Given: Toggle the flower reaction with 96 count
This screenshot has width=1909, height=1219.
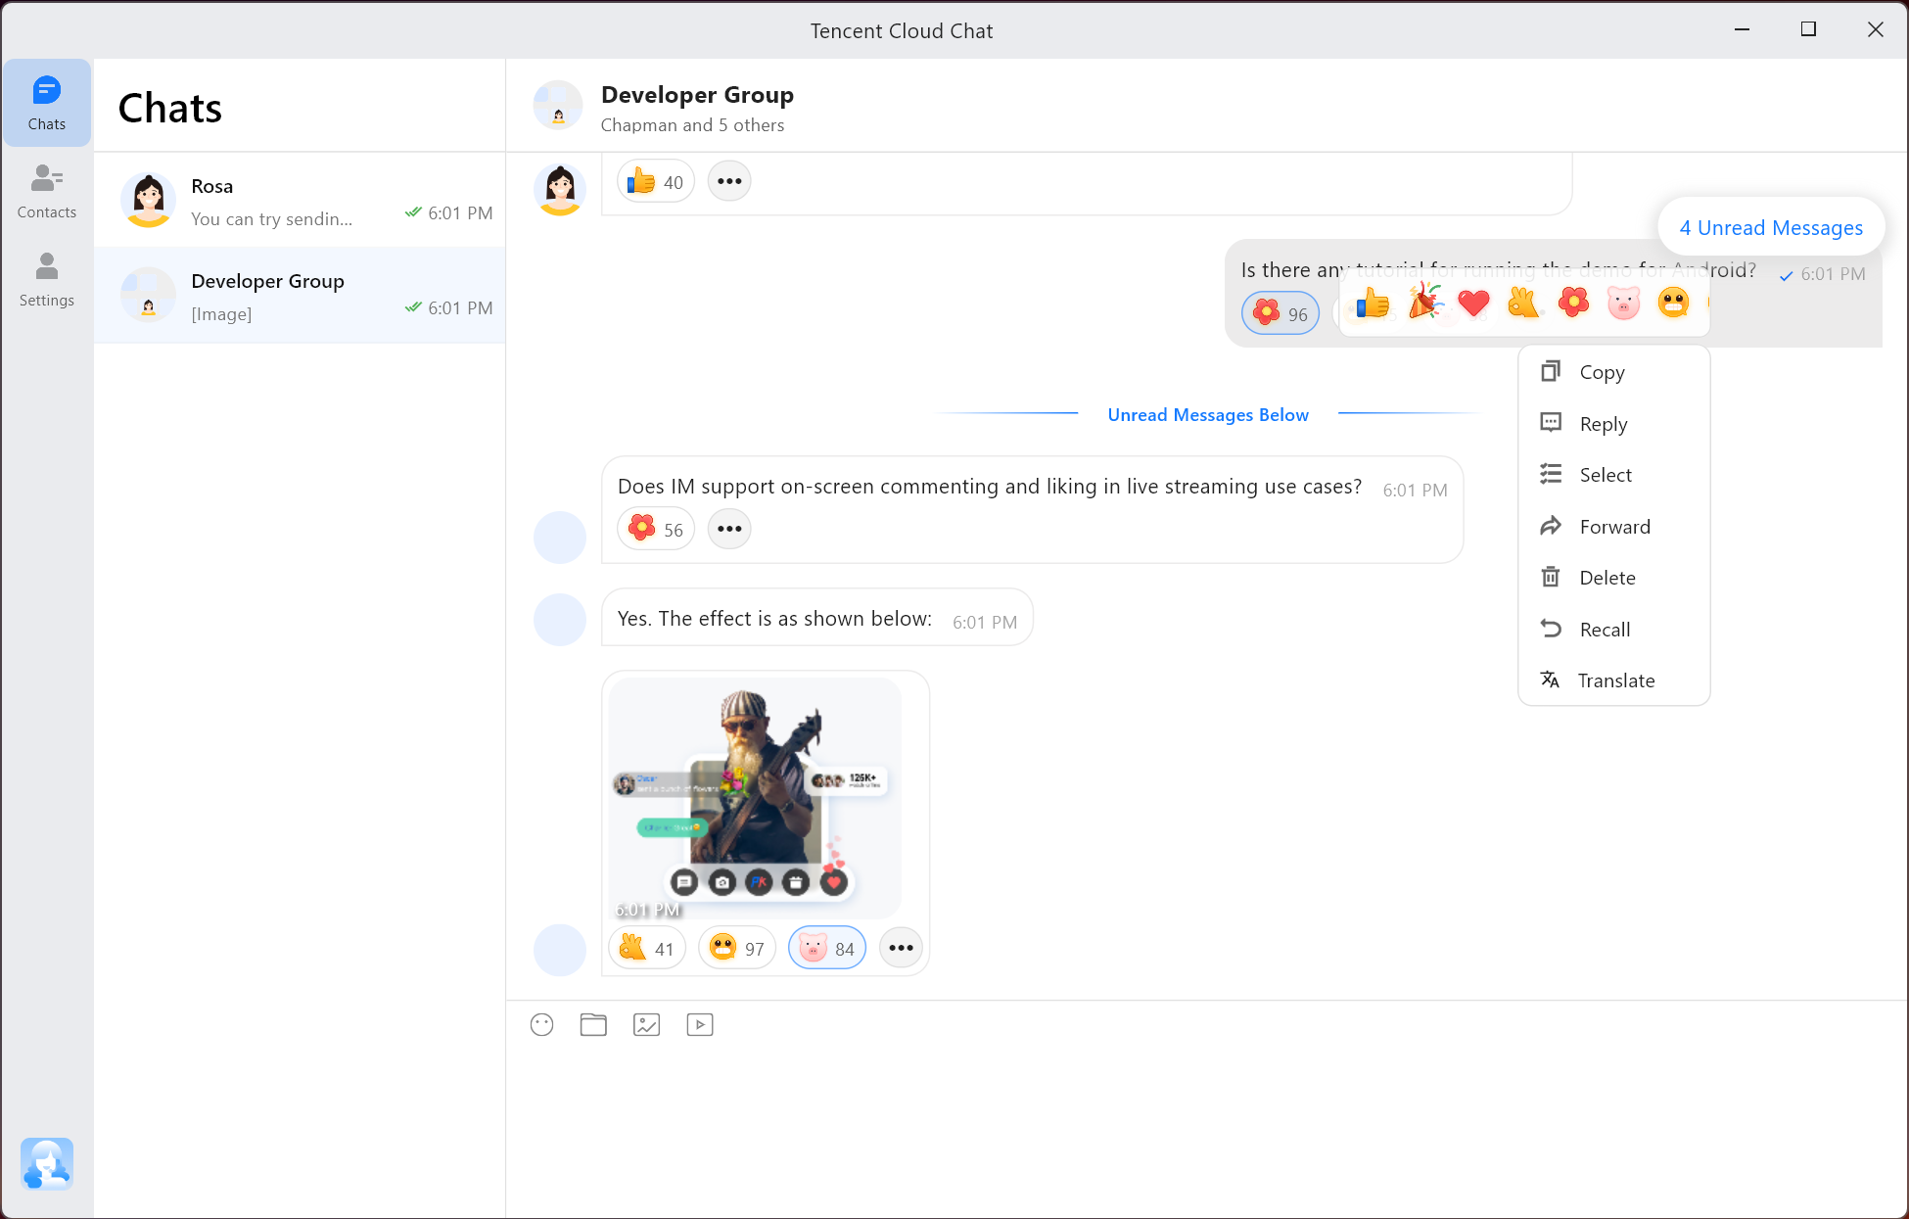Looking at the screenshot, I should [x=1280, y=313].
